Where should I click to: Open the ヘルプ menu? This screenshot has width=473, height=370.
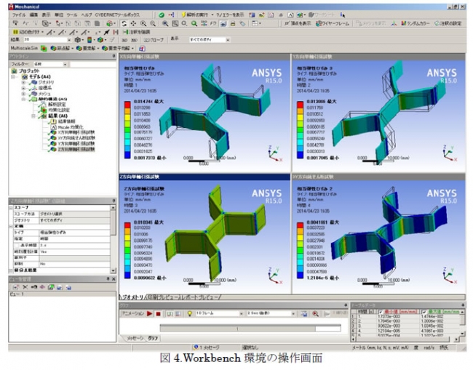pyautogui.click(x=87, y=15)
